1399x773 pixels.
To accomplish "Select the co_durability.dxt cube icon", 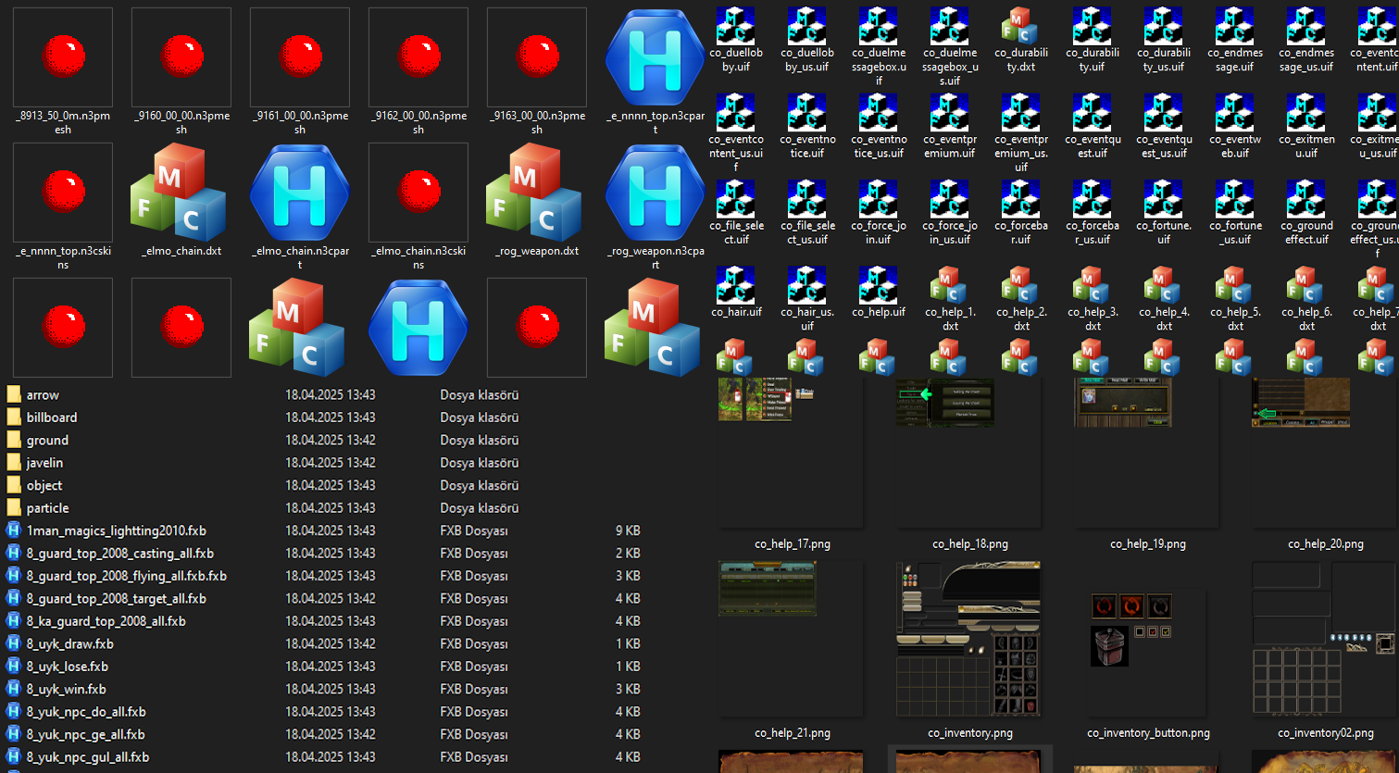I will coord(1020,26).
